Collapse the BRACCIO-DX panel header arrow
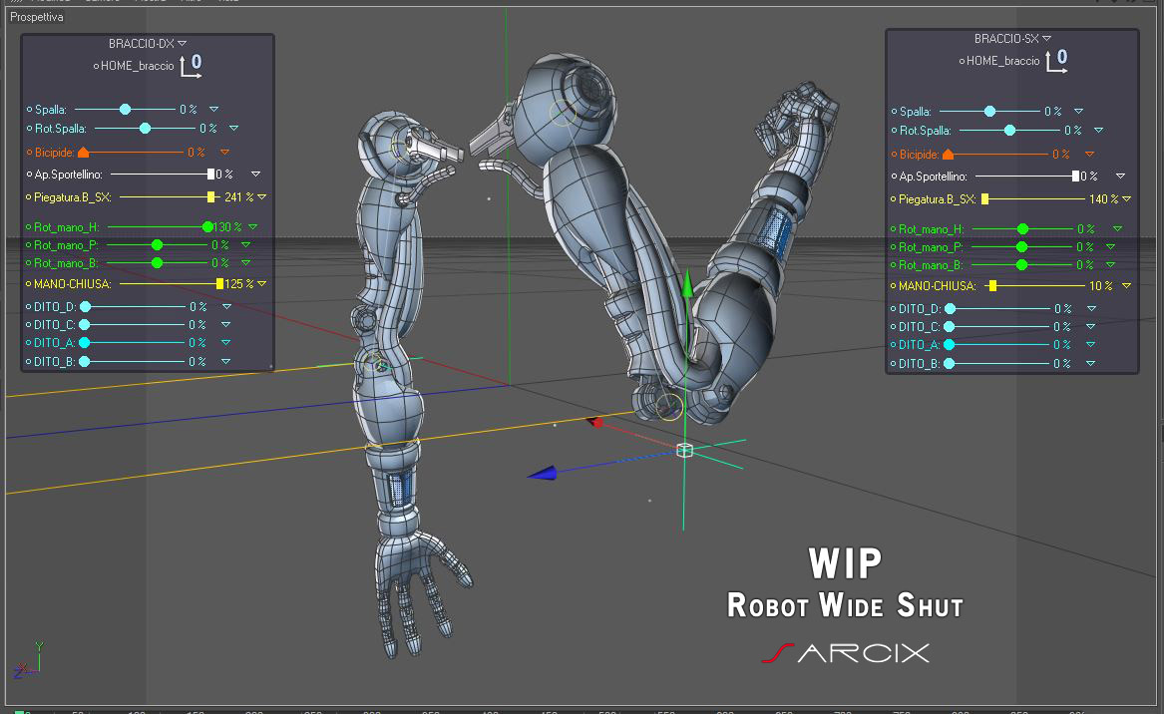Viewport: 1164px width, 714px height. pyautogui.click(x=183, y=44)
